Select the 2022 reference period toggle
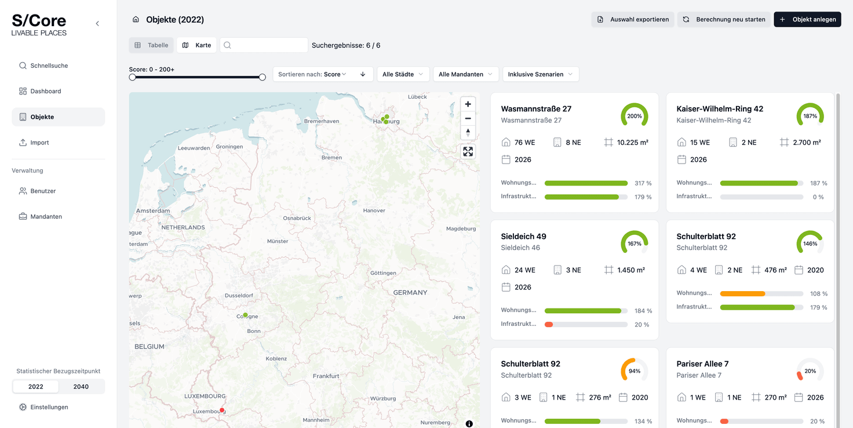Viewport: 853px width, 428px height. [x=35, y=386]
